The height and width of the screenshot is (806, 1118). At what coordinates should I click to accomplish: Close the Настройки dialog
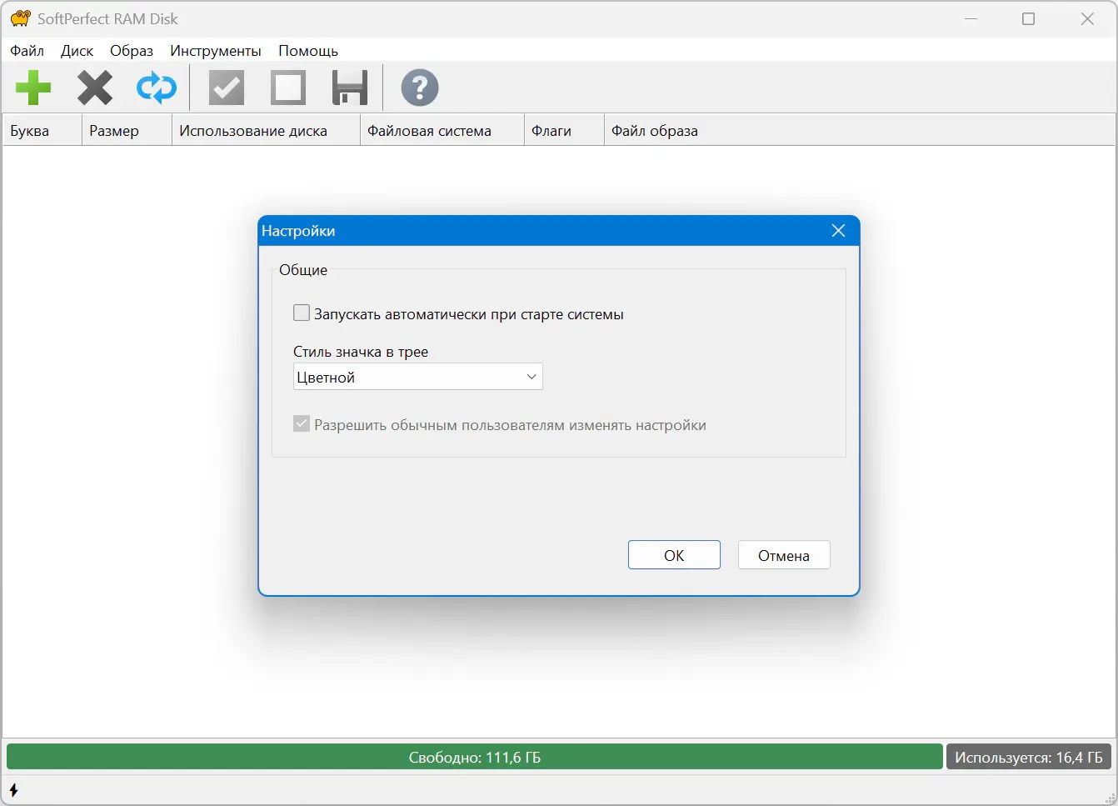pyautogui.click(x=838, y=231)
